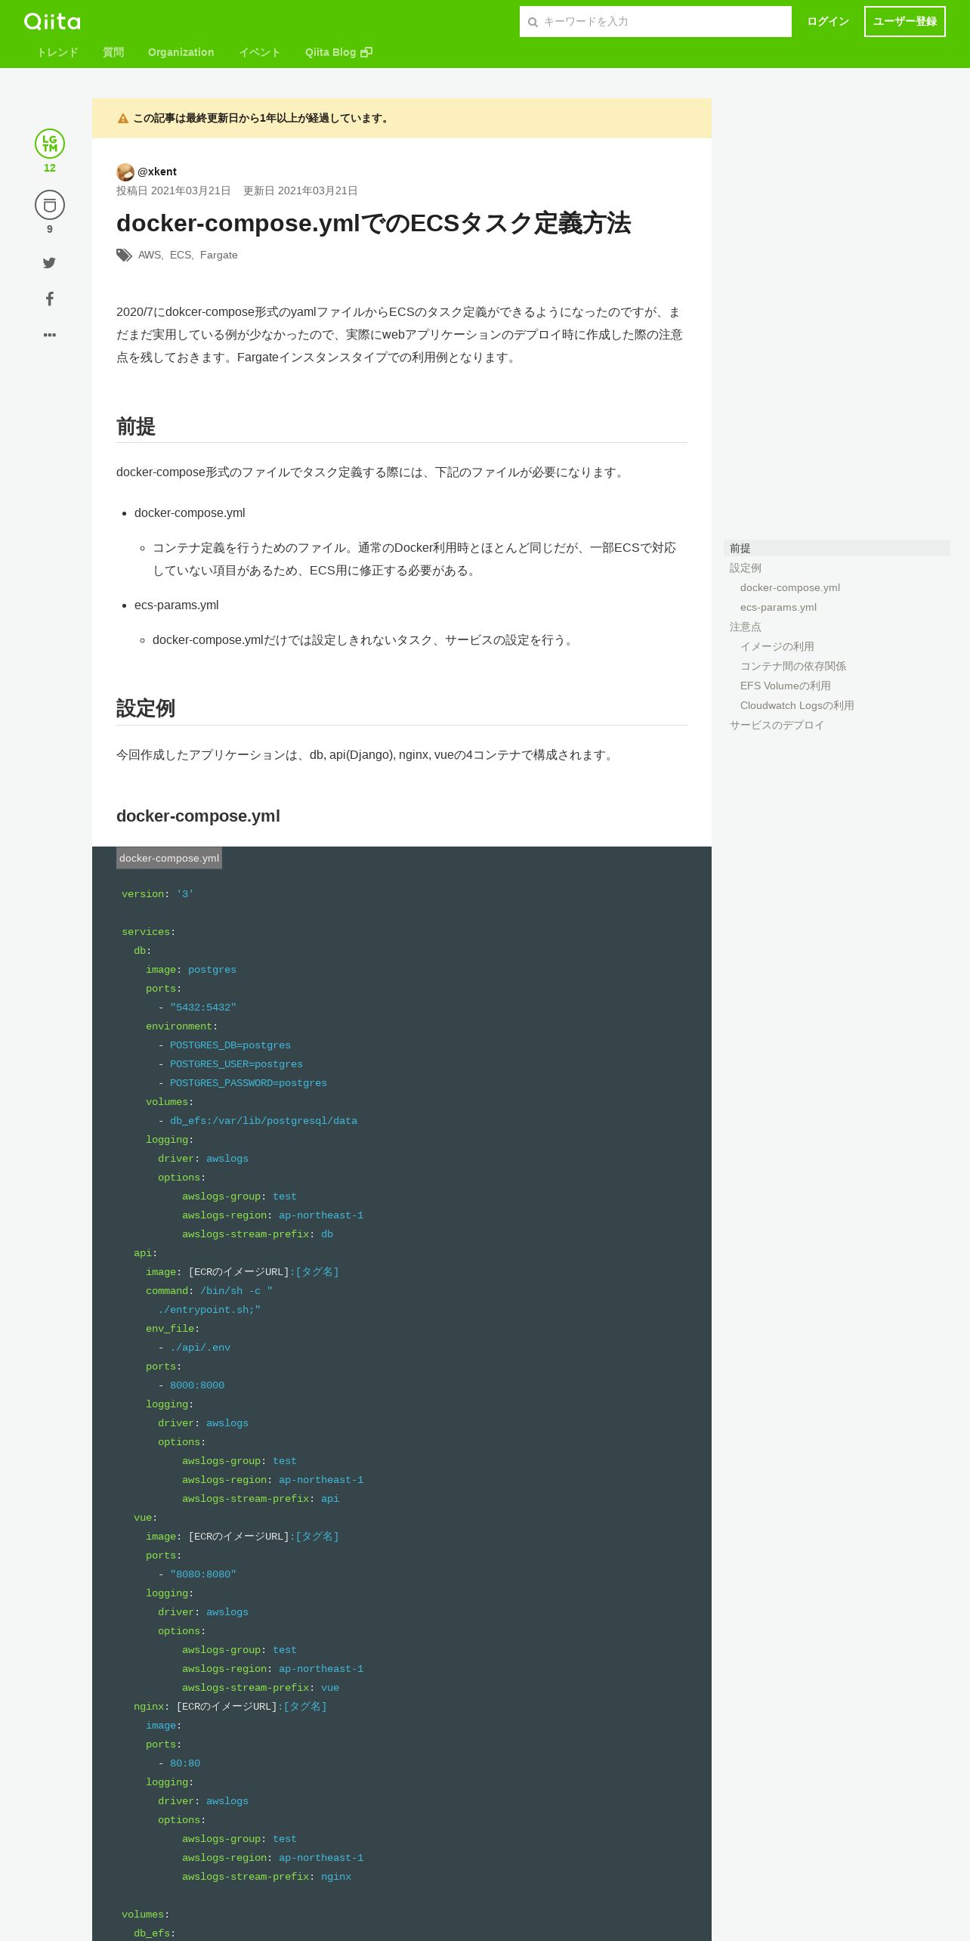This screenshot has height=1941, width=970.
Task: Click the "8080:8080" port value
Action: 203,1574
